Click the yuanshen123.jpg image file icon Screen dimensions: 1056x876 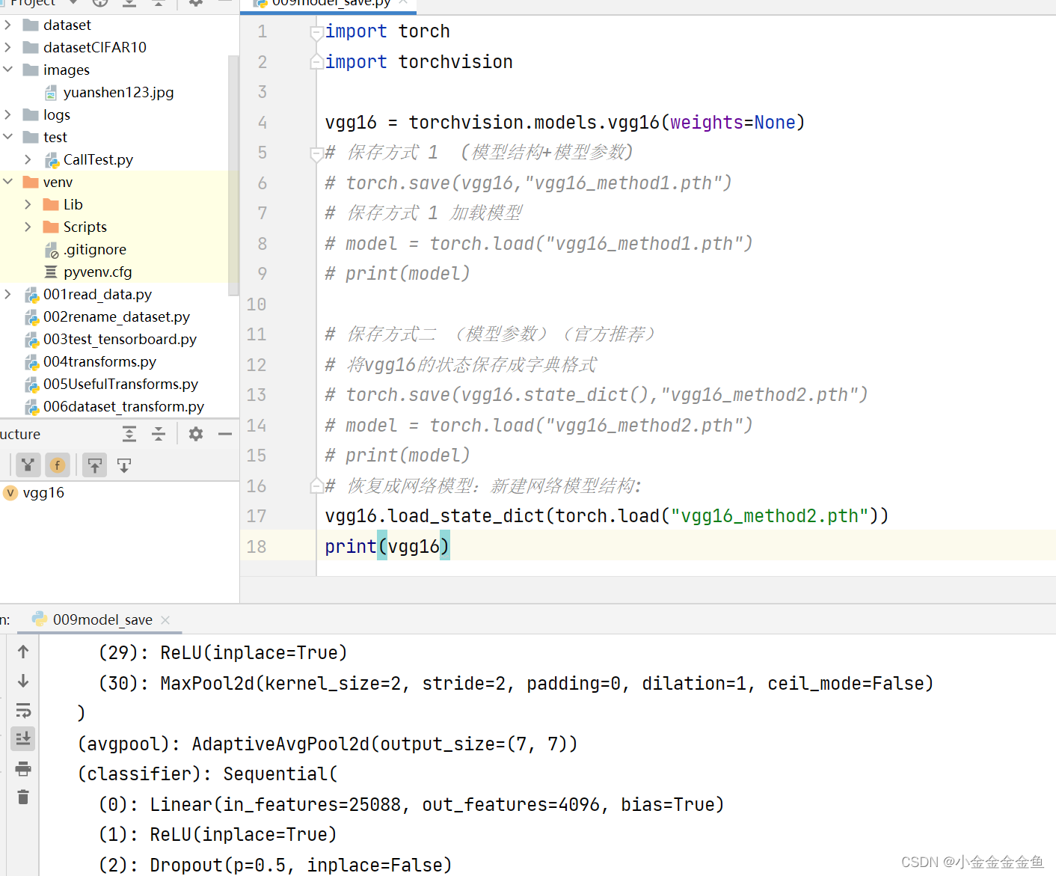pyautogui.click(x=51, y=93)
